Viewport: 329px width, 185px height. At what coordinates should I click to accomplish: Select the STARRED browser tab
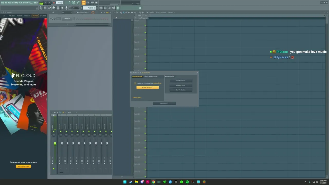point(43,16)
